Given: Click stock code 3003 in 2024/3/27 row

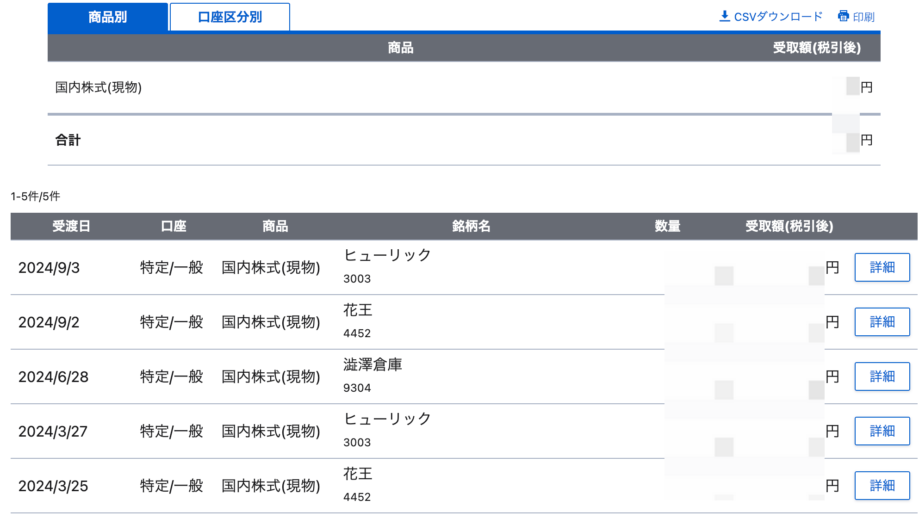Looking at the screenshot, I should (x=357, y=442).
